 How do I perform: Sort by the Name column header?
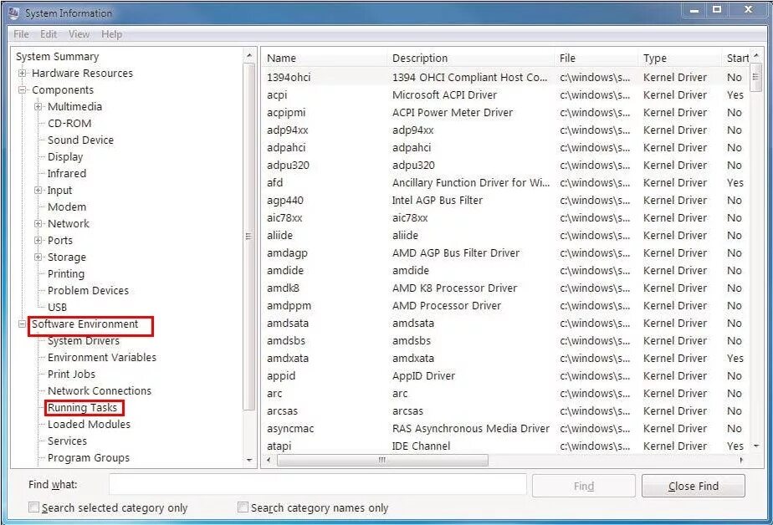pos(325,59)
